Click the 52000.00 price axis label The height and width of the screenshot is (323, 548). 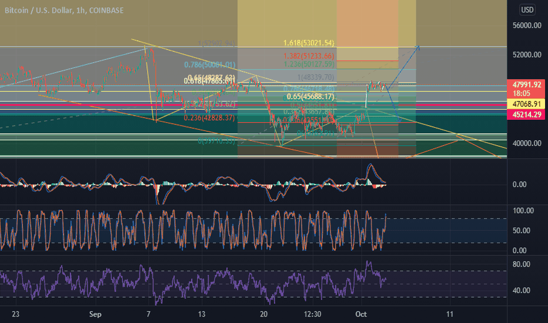(x=527, y=55)
